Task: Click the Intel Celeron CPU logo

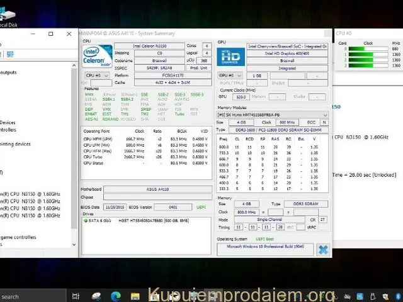Action: 98,56
